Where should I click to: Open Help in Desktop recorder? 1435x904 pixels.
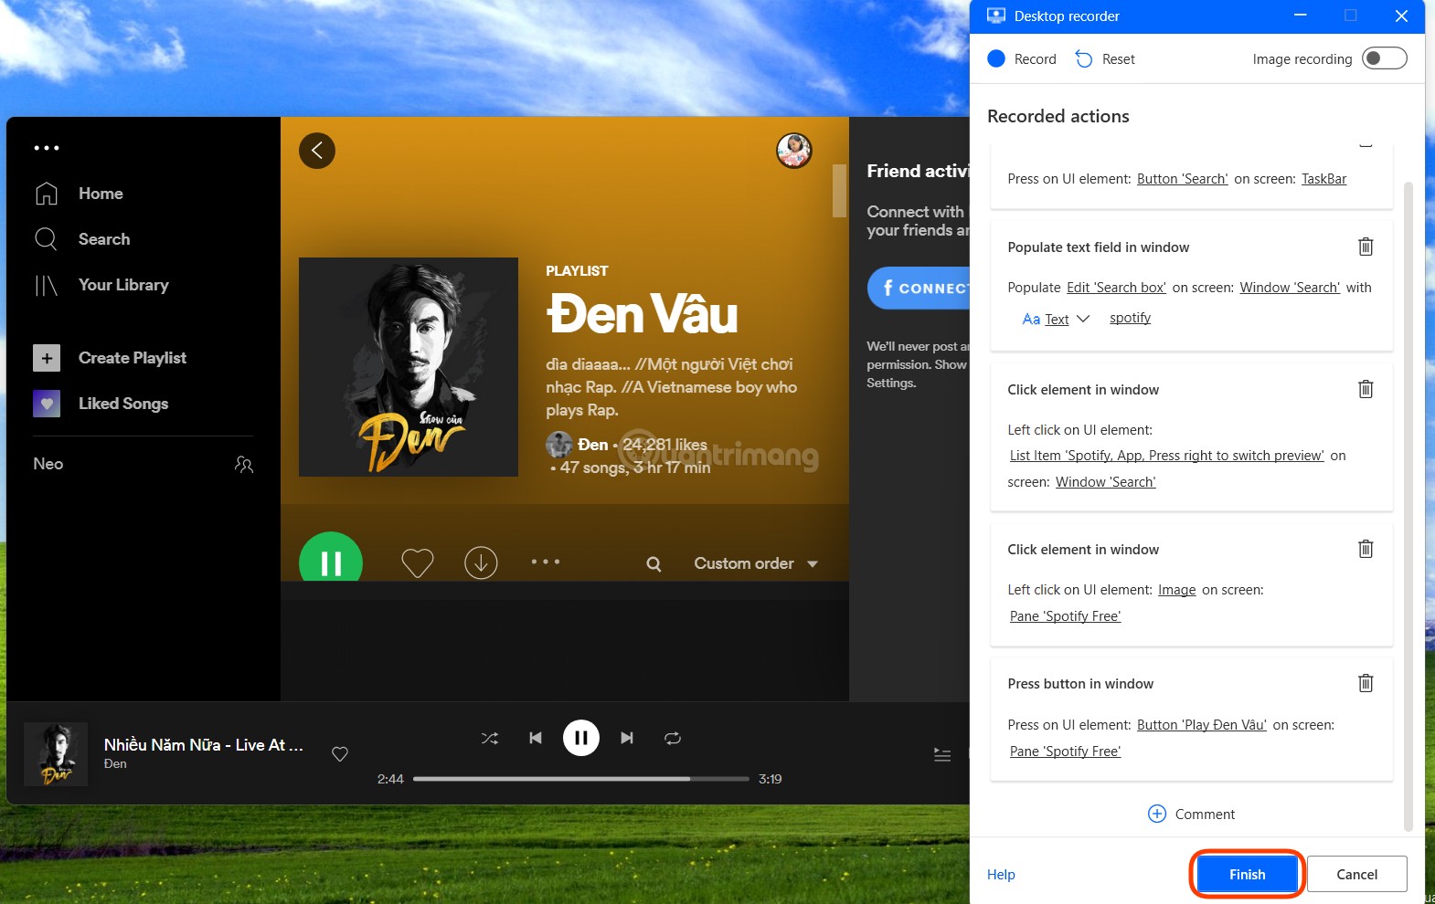point(1001,875)
